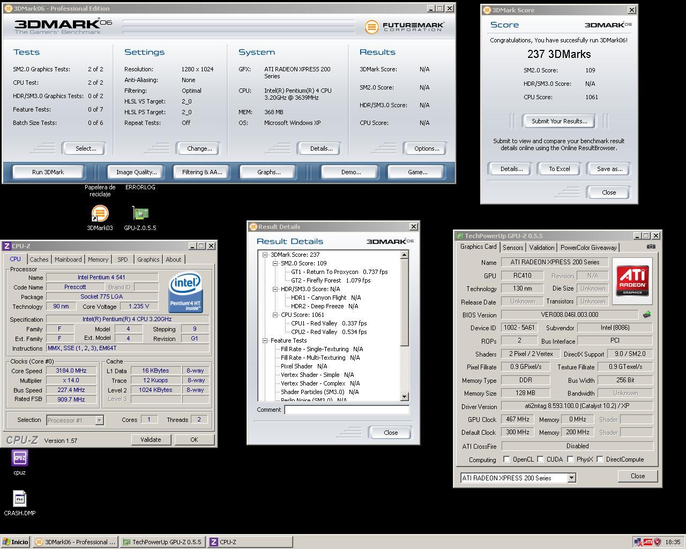Screen dimensions: 686x549
Task: Switch to the Mainboard tab in CPU-Z
Action: coord(68,259)
